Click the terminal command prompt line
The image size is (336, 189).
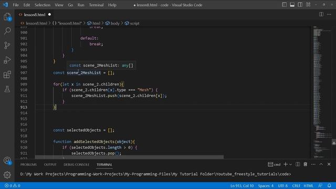click(155, 174)
